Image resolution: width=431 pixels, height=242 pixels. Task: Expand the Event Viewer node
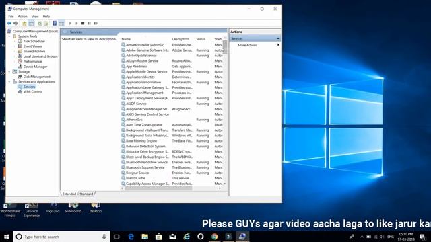point(15,46)
